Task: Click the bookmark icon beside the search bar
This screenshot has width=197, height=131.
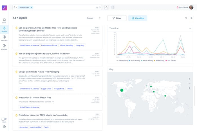Action: [113, 7]
